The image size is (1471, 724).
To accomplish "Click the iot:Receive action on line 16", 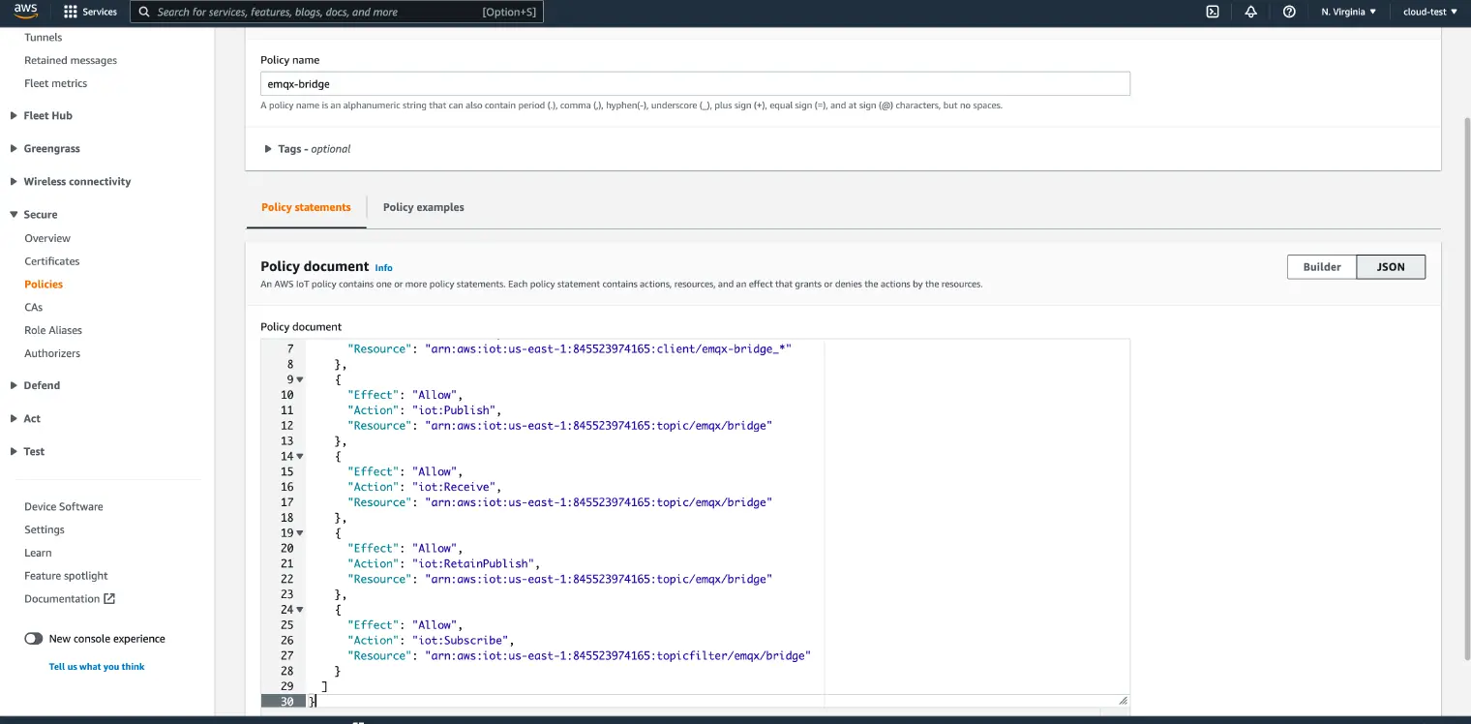I will [x=455, y=487].
